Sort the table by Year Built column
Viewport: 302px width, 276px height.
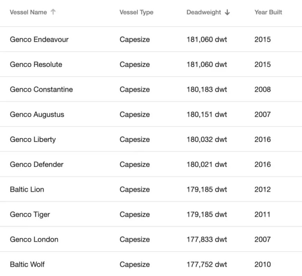[268, 12]
